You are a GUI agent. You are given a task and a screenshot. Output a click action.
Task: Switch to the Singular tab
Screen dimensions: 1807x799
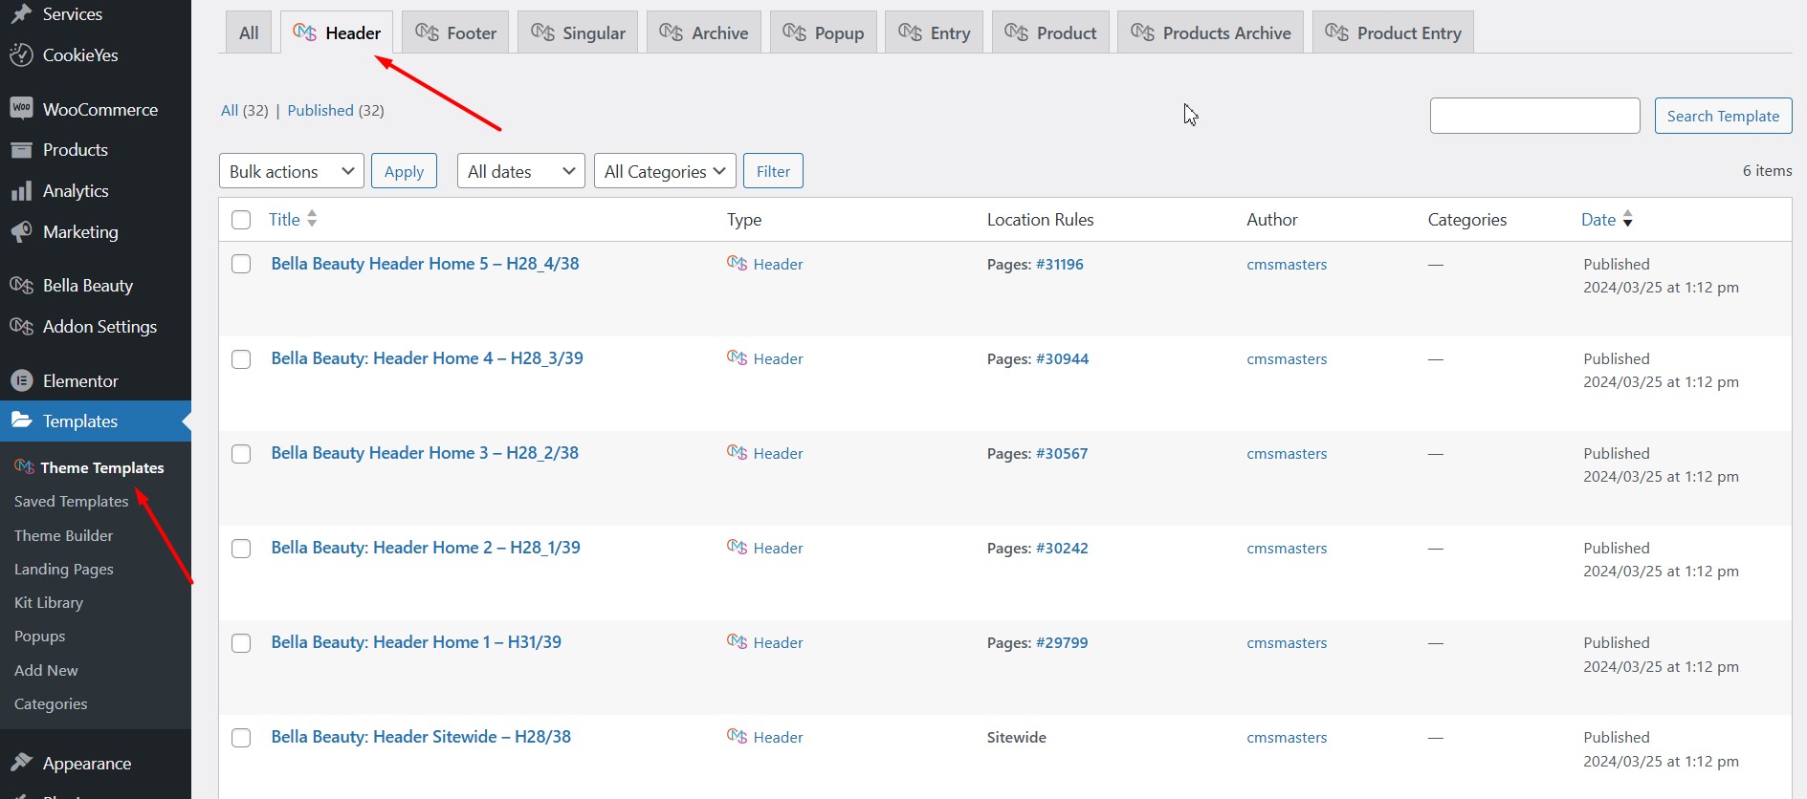(578, 32)
